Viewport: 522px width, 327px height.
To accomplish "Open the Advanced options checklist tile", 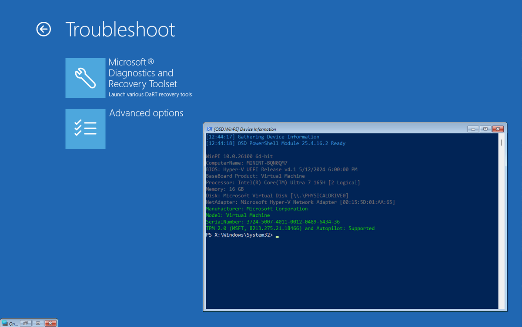I will pyautogui.click(x=85, y=129).
